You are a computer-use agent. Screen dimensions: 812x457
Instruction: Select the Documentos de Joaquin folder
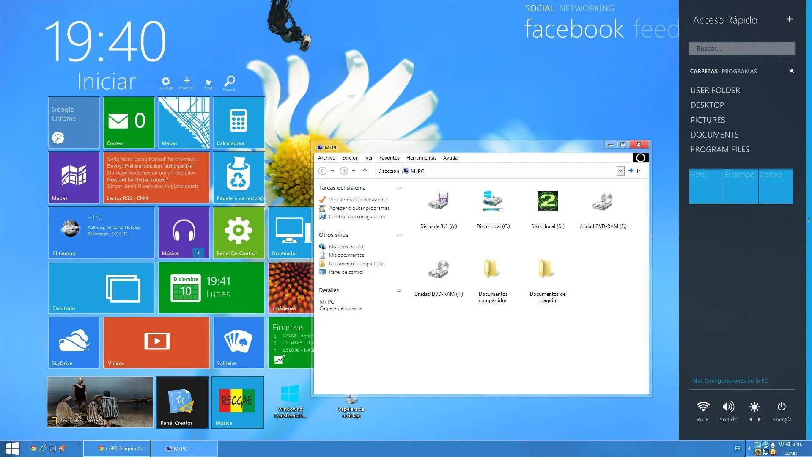[x=548, y=281]
